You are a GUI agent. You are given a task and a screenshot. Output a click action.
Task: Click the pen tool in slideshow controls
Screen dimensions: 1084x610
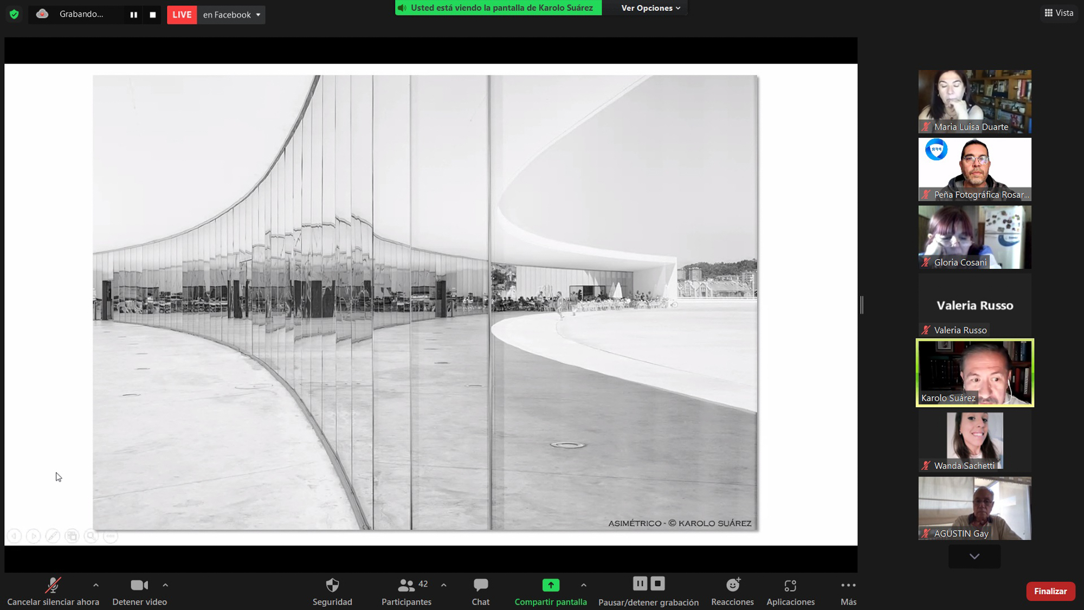coord(53,536)
